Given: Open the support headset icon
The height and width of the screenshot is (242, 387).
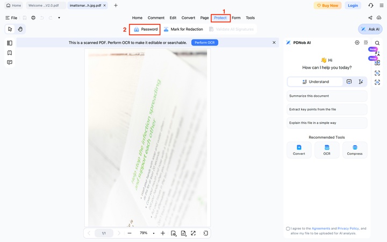Looking at the screenshot, I should (x=371, y=5).
